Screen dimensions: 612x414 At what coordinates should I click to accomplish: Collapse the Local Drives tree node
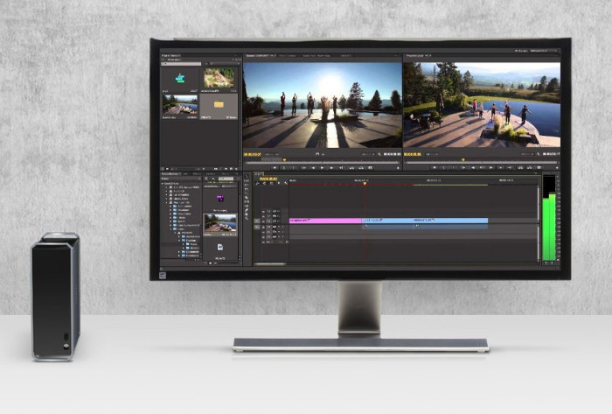[163, 184]
